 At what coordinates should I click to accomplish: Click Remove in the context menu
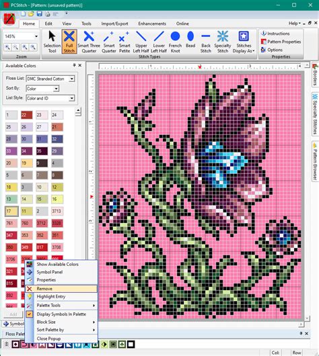pyautogui.click(x=61, y=289)
